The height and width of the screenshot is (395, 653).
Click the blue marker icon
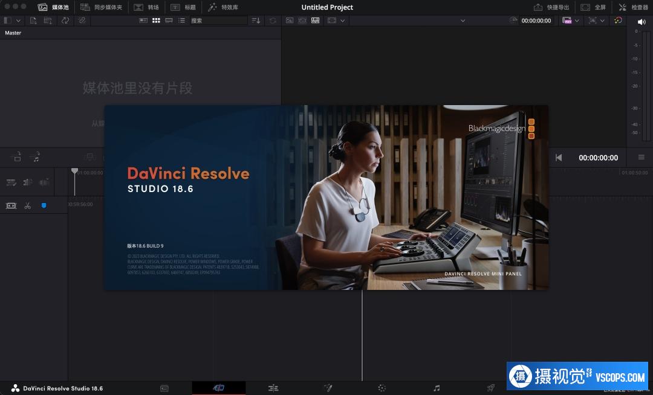44,205
